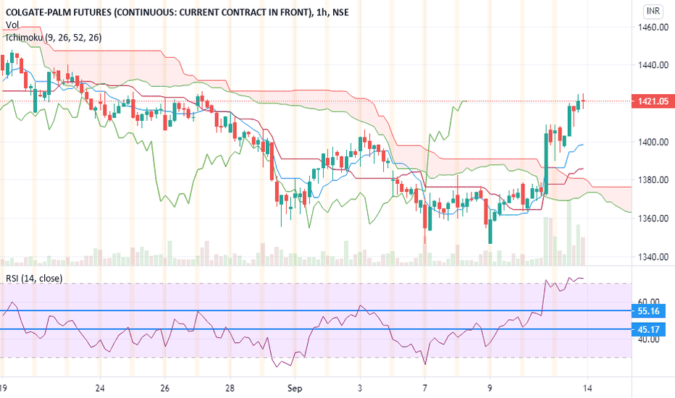Click the date label 28 on time axis
Screen dimensions: 675x398
coord(230,389)
